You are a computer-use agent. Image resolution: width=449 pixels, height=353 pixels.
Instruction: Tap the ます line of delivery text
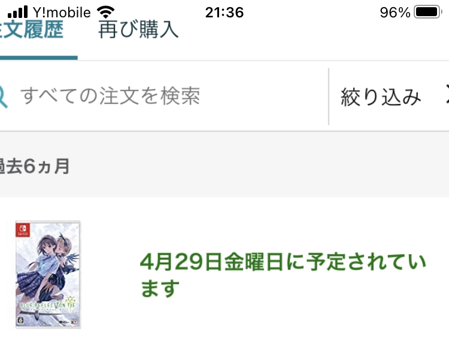coord(160,288)
